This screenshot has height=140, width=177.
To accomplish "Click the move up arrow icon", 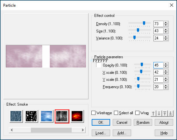I will pos(153,114).
